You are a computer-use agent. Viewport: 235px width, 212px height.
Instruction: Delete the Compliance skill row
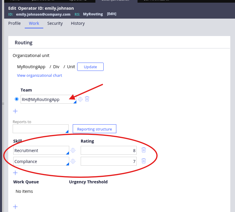(143, 161)
